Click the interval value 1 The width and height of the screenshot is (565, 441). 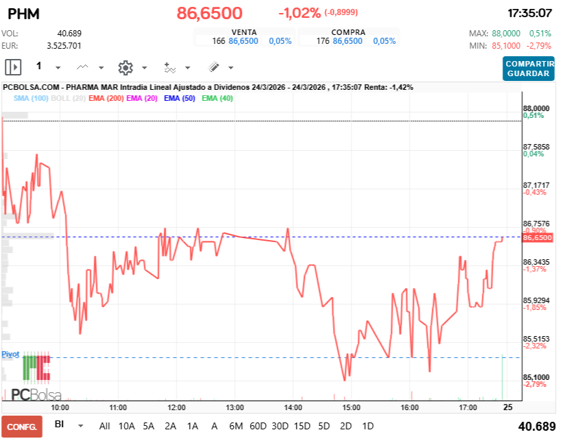point(39,66)
